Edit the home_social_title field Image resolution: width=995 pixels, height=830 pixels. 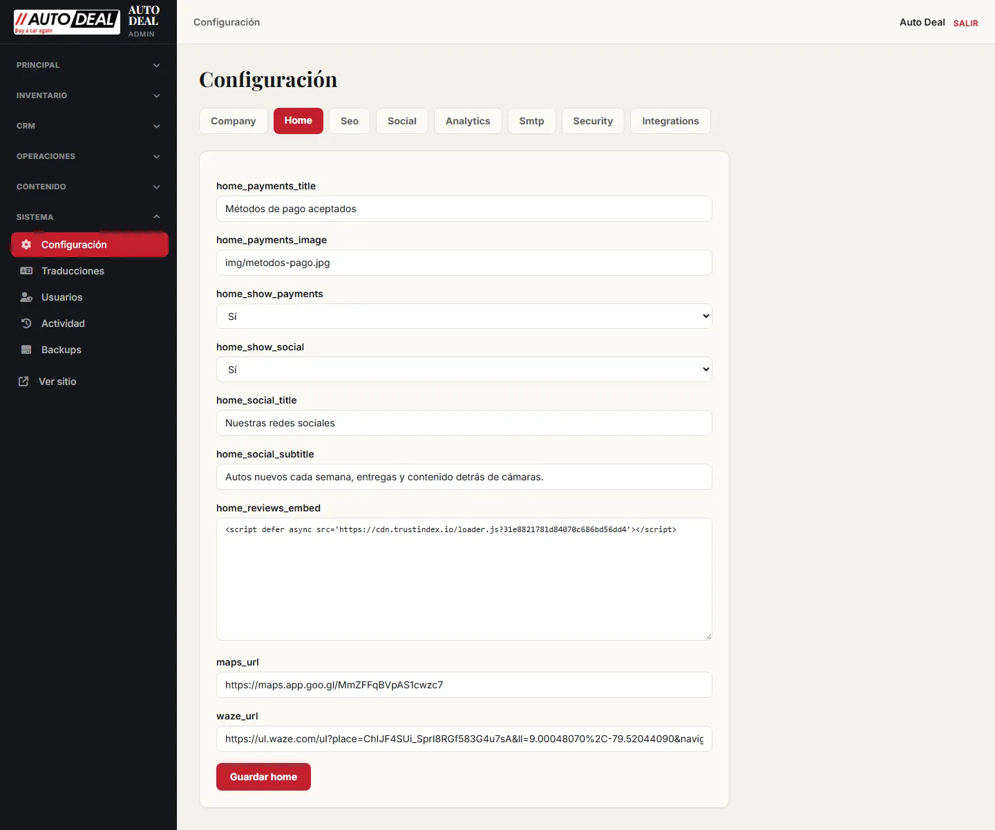pyautogui.click(x=464, y=423)
